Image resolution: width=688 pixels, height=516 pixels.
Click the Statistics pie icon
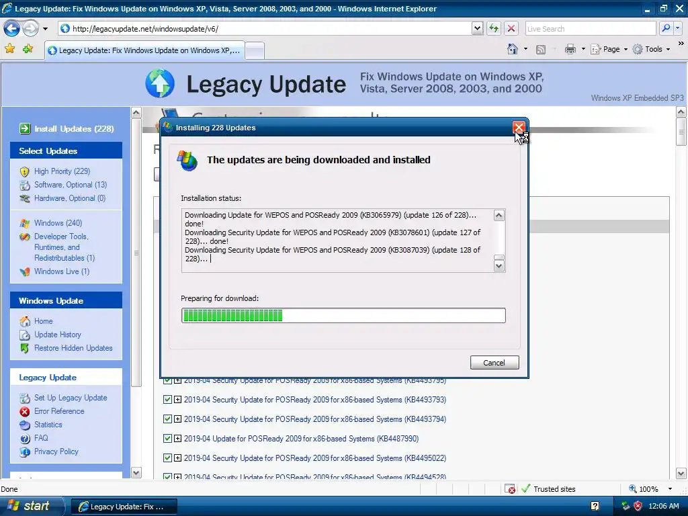25,425
